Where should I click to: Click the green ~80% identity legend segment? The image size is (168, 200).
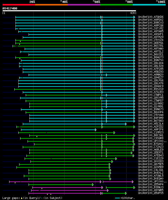point(117,5)
